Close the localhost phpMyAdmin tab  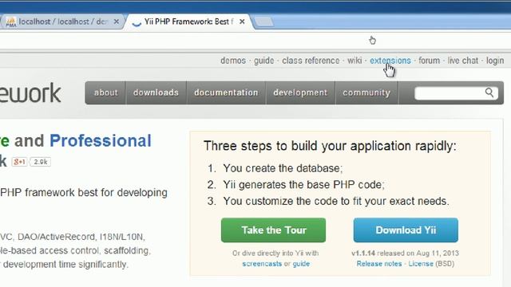tap(116, 22)
